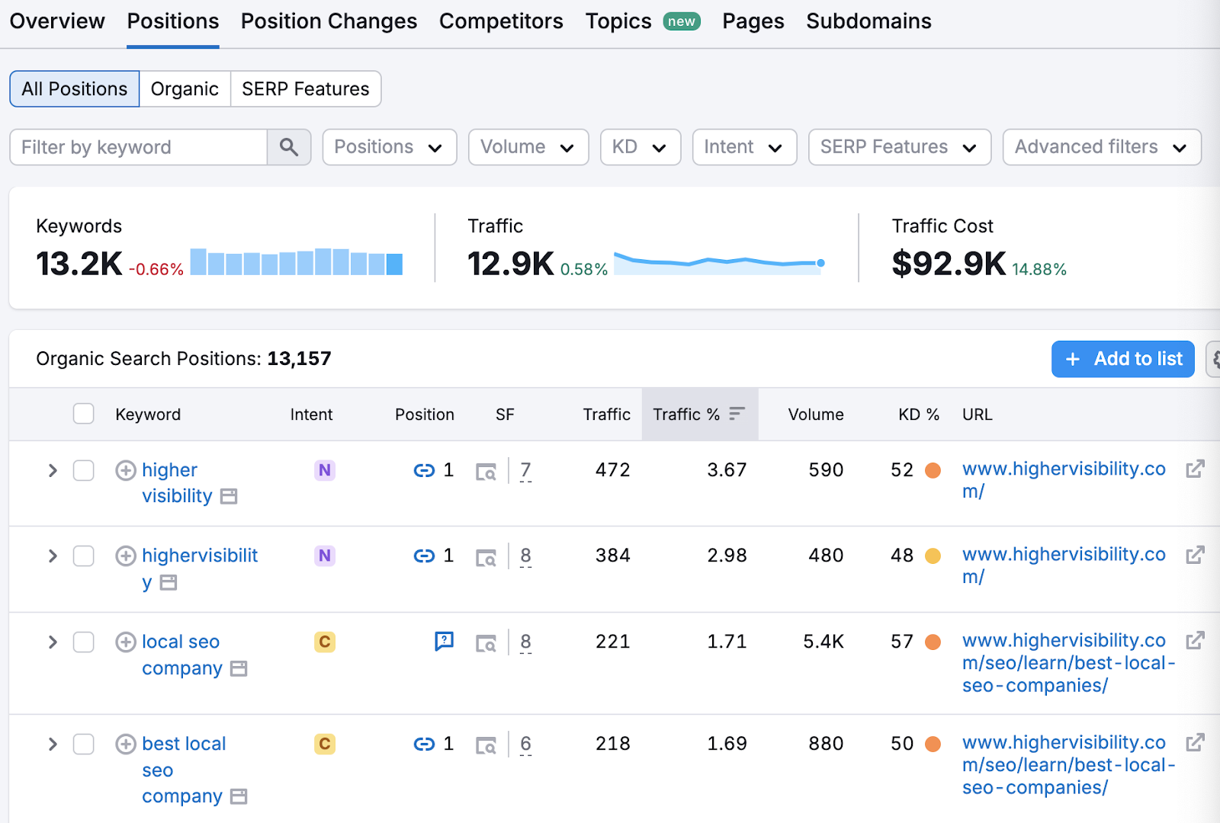The width and height of the screenshot is (1220, 823).
Task: Open table settings gear icon
Action: coord(1213,359)
